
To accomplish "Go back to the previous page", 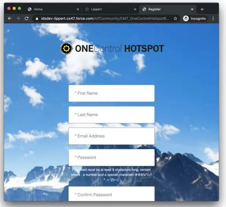I will (x=10, y=18).
